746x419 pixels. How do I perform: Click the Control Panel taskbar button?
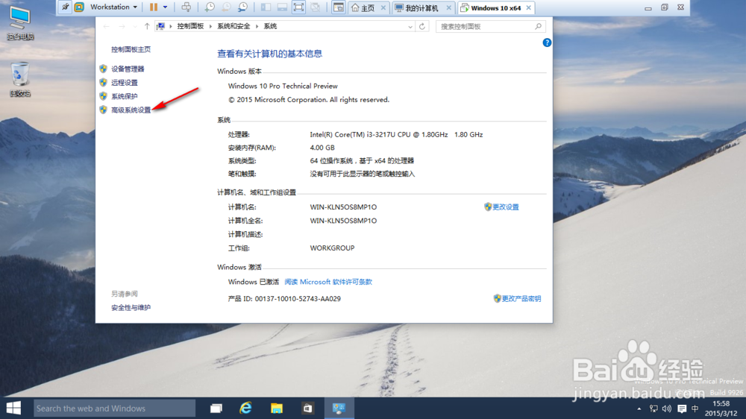[339, 408]
